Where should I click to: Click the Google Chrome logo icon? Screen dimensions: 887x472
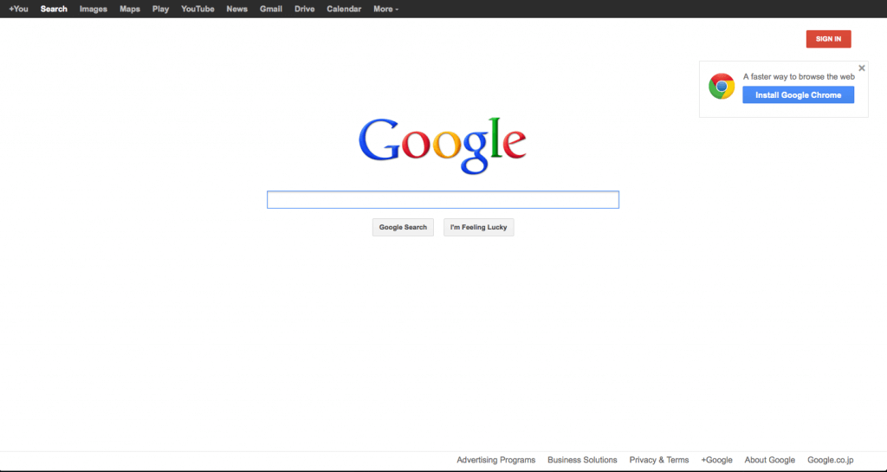click(722, 87)
